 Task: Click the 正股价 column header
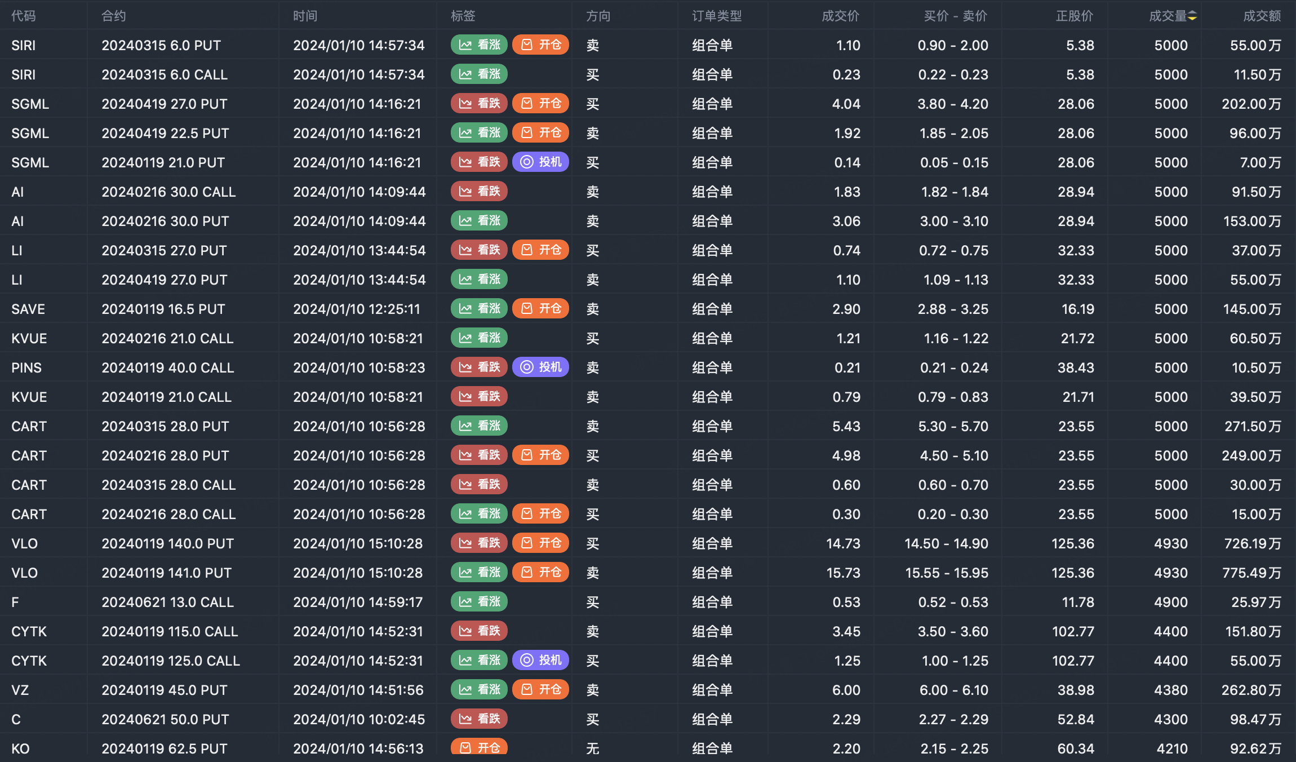pyautogui.click(x=1074, y=16)
